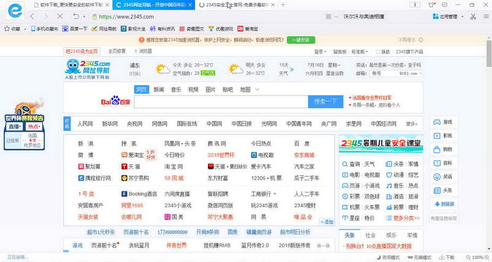Click the skin shirt icon in title bar
Image resolution: width=492 pixels, height=262 pixels.
(432, 5)
